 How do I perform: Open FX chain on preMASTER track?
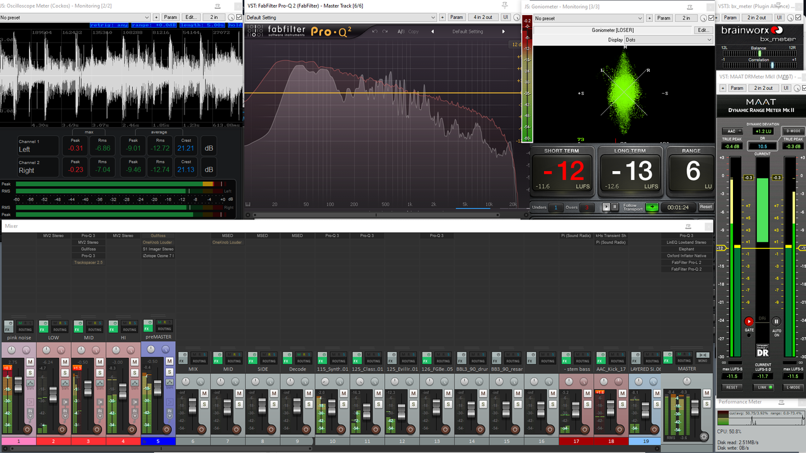148,328
